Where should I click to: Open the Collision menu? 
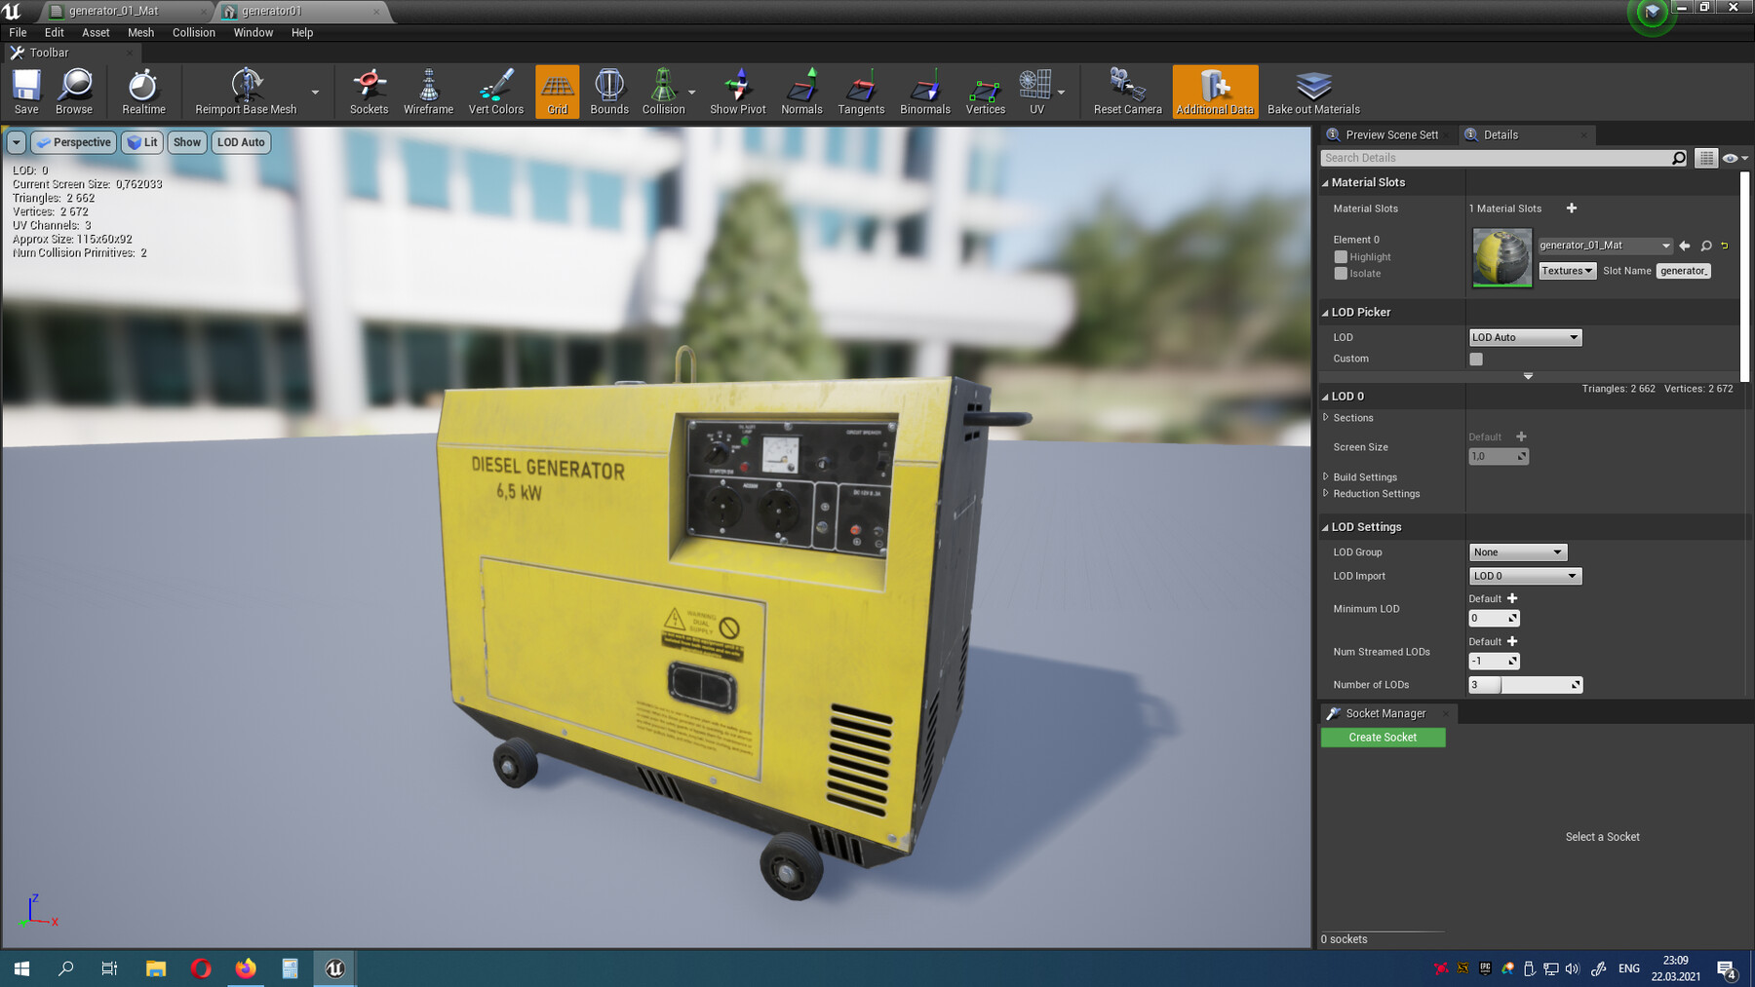193,32
